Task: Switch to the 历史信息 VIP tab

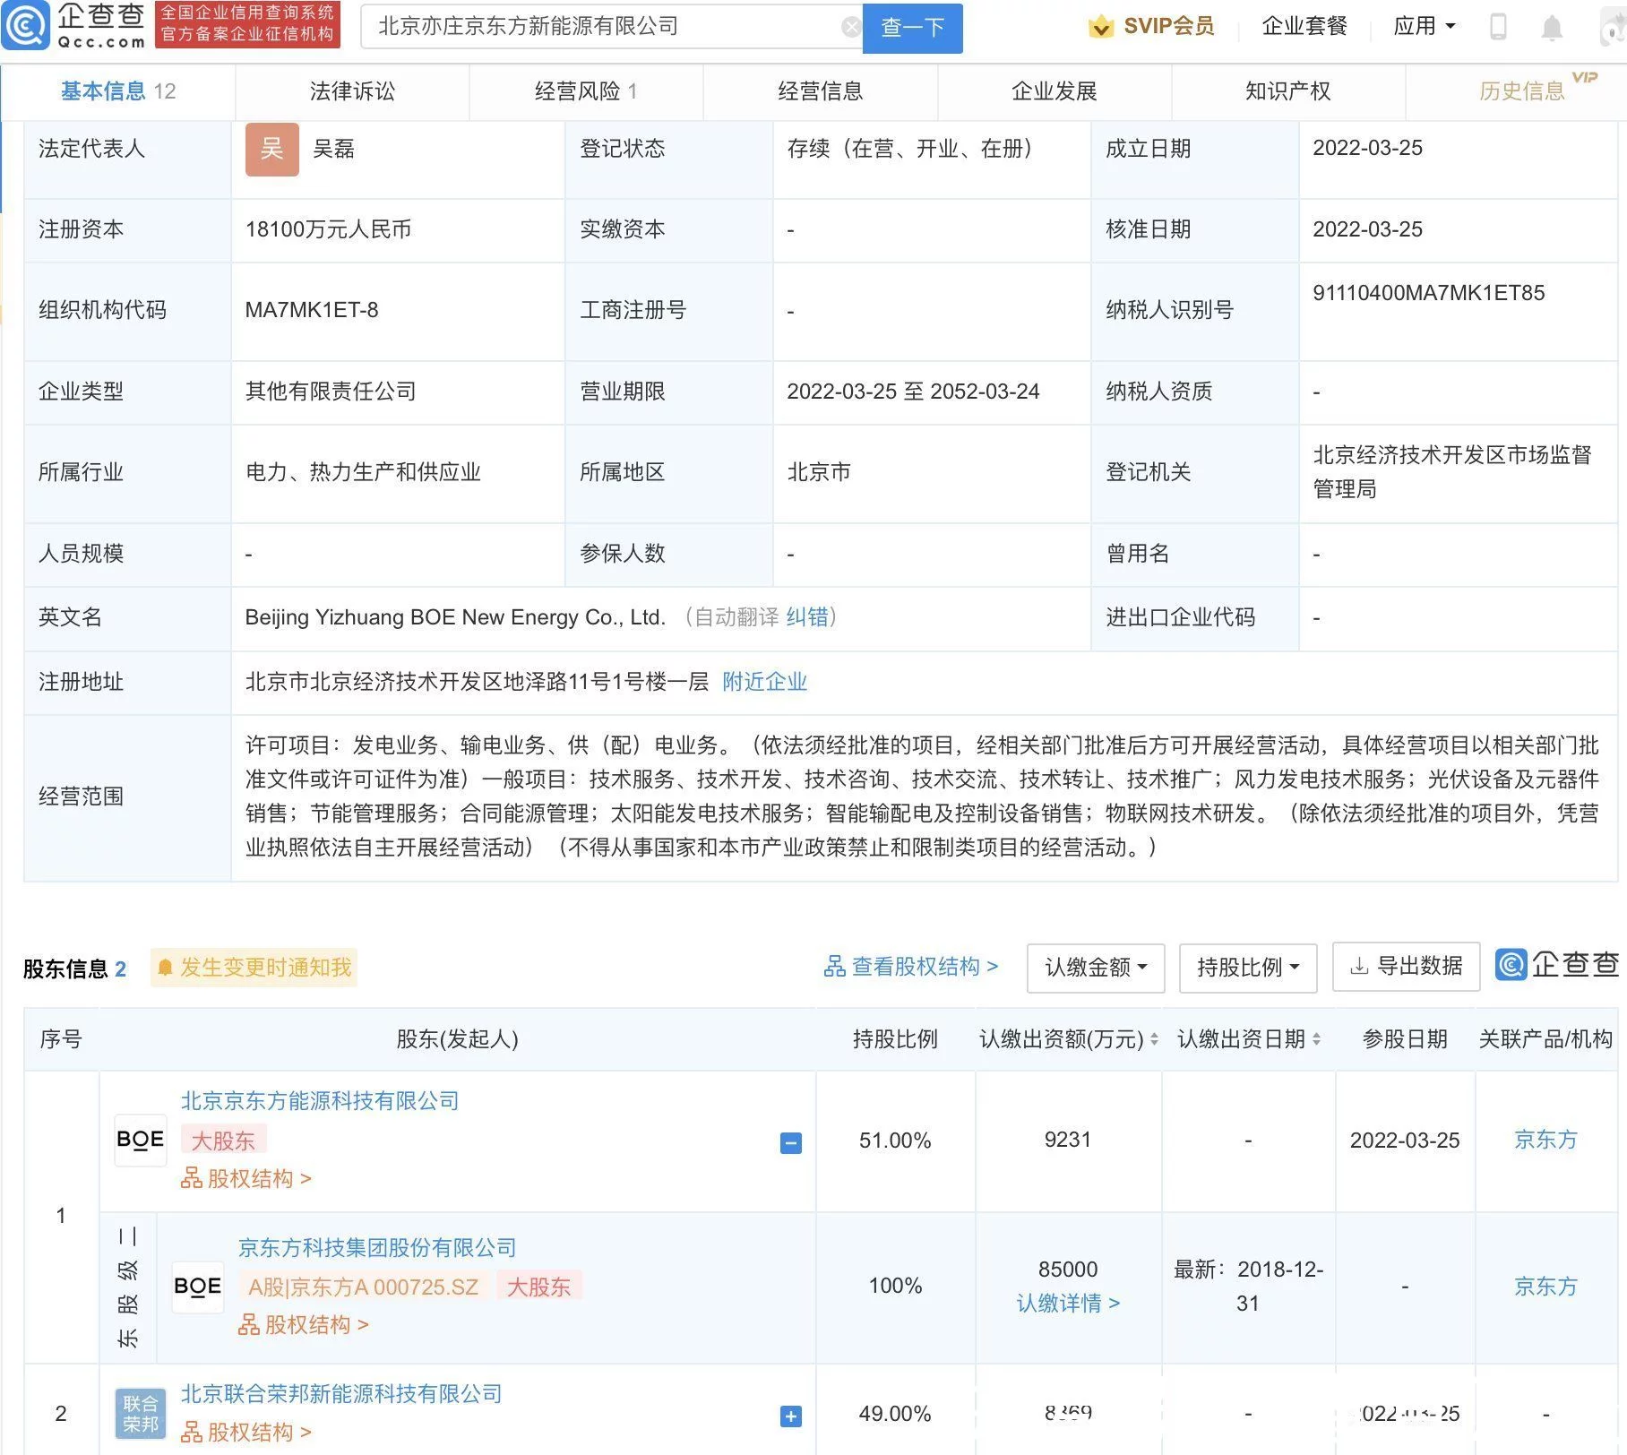Action: [1521, 91]
